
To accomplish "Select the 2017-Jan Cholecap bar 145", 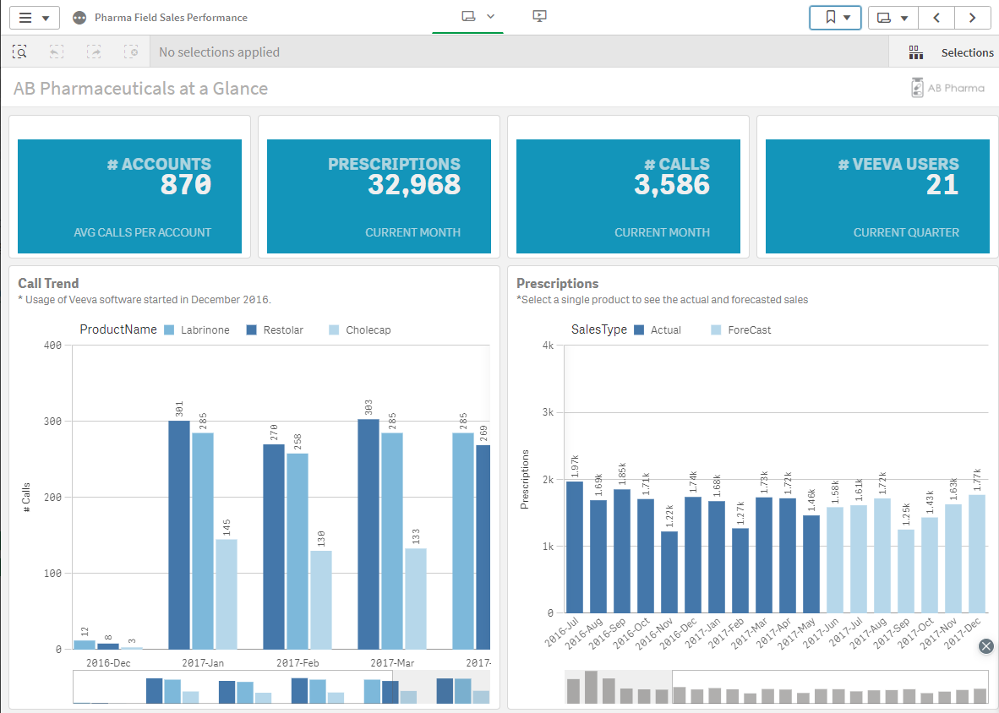I will [227, 594].
